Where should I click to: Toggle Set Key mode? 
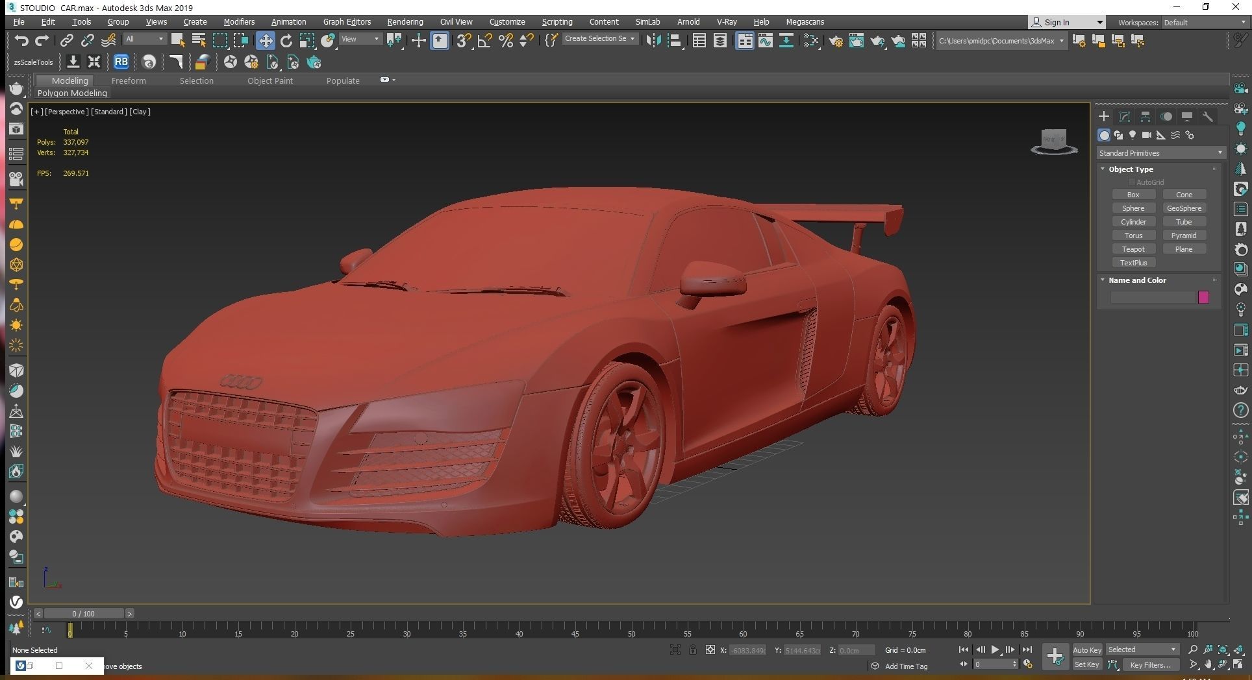[x=1087, y=664]
